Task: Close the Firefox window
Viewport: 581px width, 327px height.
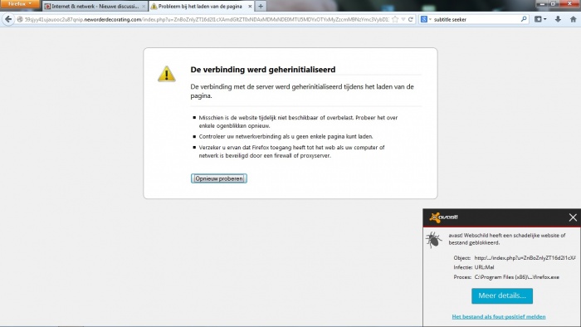Action: point(569,3)
